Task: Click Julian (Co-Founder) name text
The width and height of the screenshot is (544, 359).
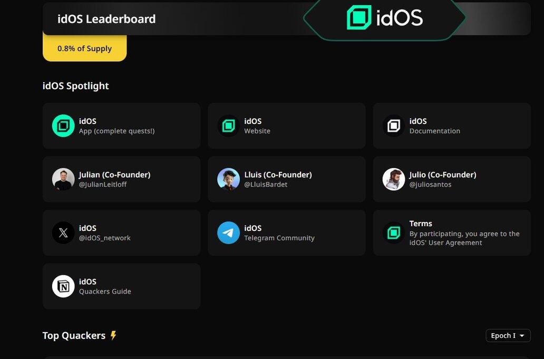Action: pos(114,175)
